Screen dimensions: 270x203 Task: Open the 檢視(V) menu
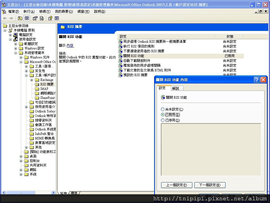coord(45,12)
